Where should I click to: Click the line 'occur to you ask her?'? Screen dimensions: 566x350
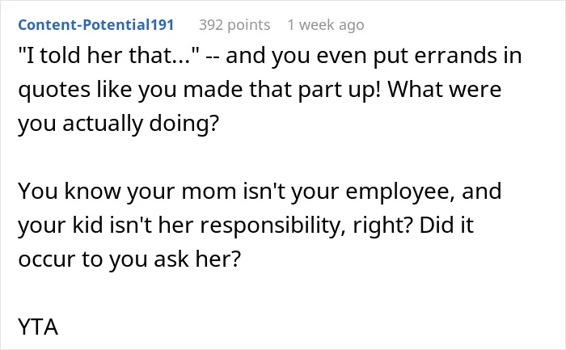tap(129, 259)
